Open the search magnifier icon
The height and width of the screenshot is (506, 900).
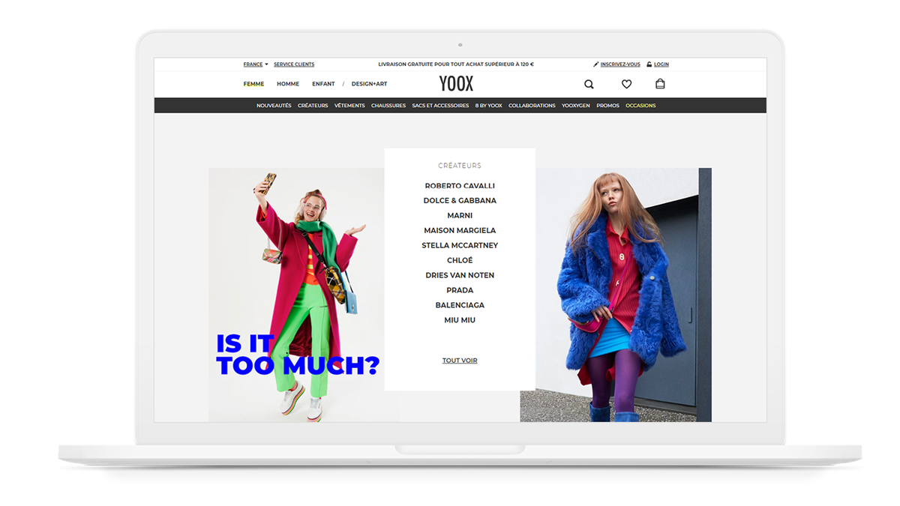[x=589, y=84]
